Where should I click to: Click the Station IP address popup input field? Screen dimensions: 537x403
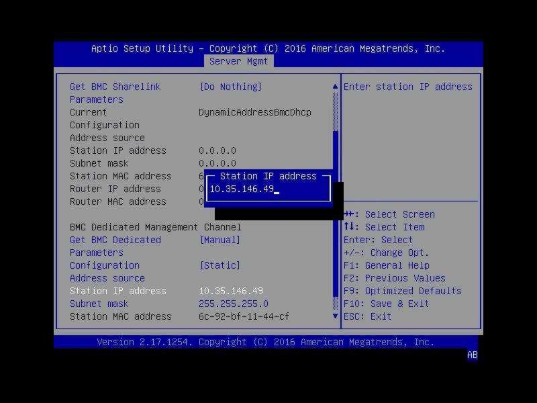268,189
